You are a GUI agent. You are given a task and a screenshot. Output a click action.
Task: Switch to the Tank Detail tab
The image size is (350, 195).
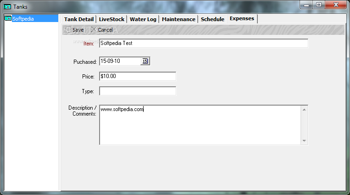coord(79,19)
